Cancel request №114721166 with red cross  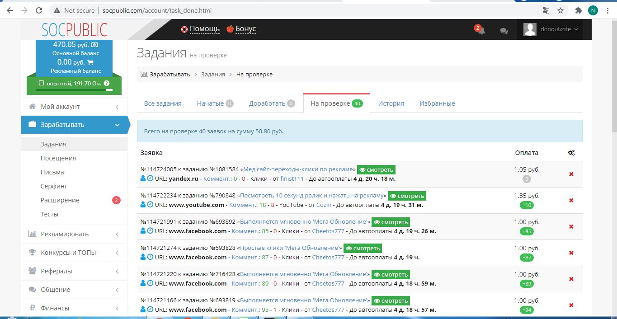[x=571, y=305]
